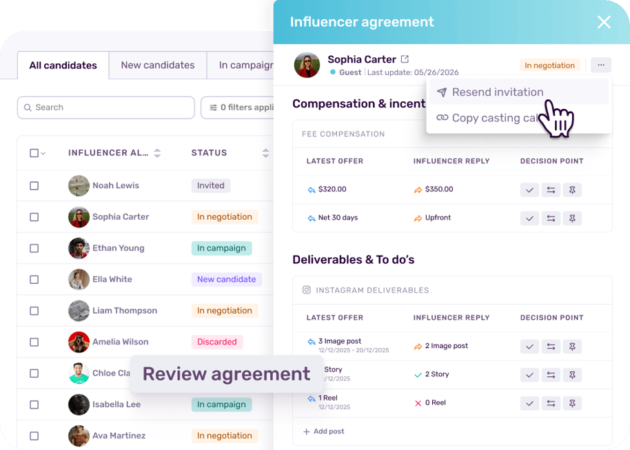Open the 0 filters applied button
The height and width of the screenshot is (450, 630).
pos(237,108)
